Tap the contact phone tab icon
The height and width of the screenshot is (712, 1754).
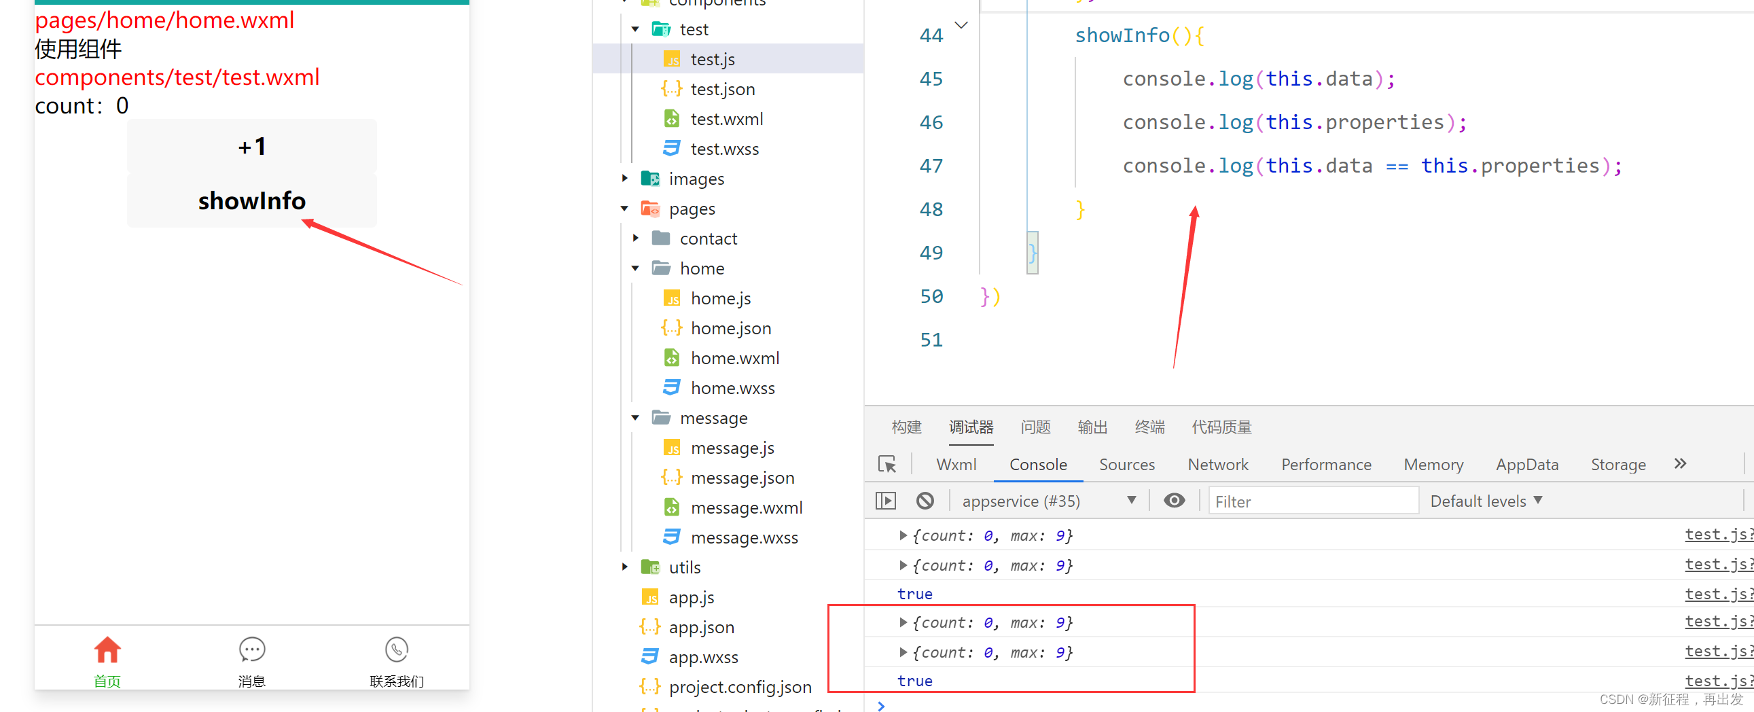click(396, 650)
